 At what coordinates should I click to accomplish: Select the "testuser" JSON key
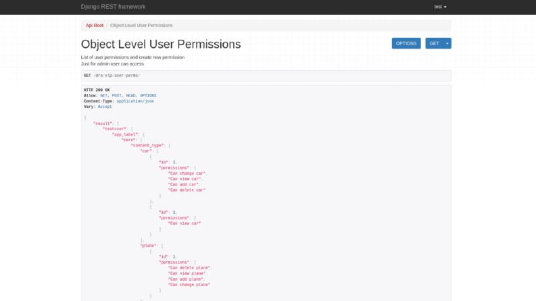pyautogui.click(x=114, y=129)
